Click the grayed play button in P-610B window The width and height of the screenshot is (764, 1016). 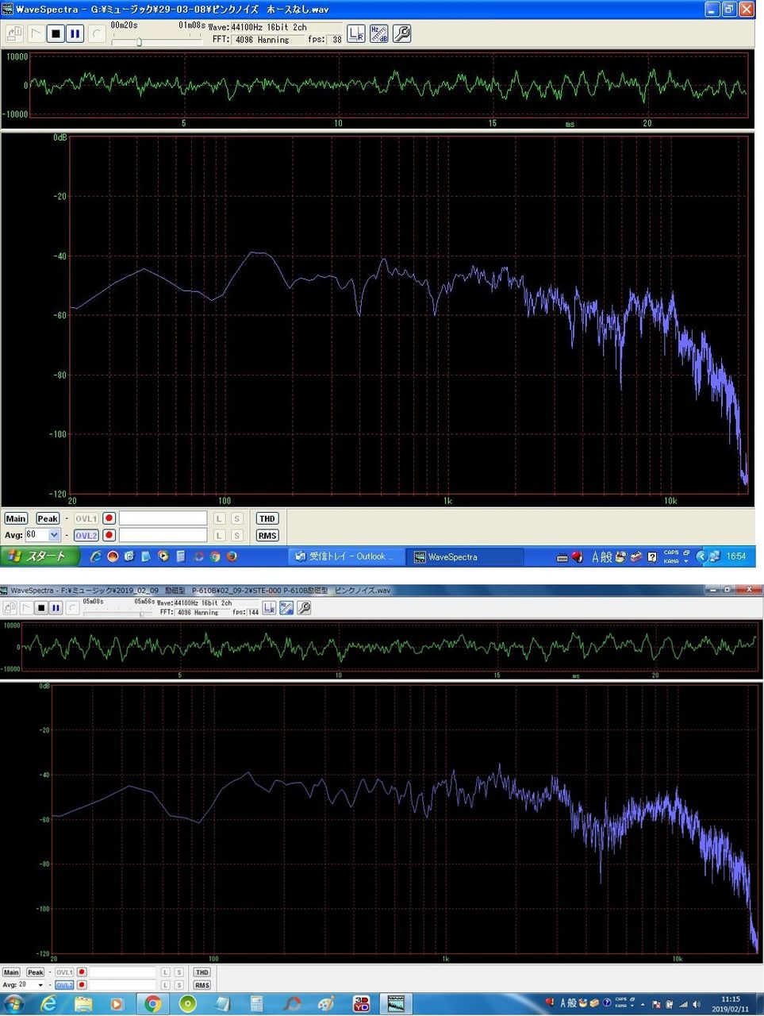click(x=26, y=608)
